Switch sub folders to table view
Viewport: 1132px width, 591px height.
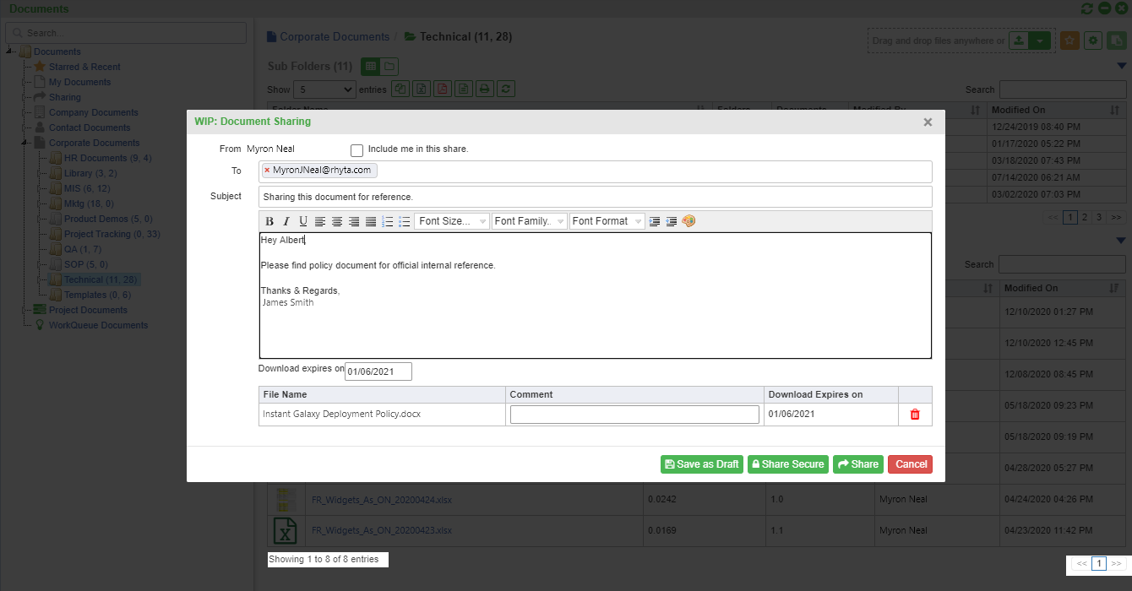[x=370, y=66]
